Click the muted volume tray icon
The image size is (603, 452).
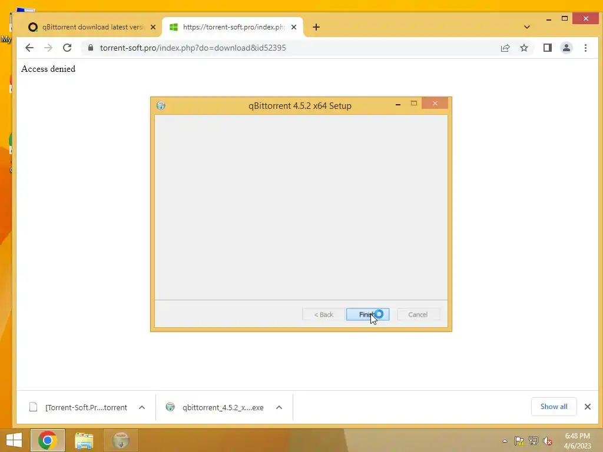pos(548,441)
